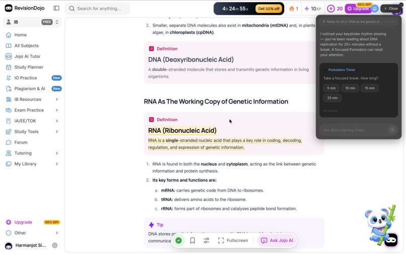Expand IA/EE/TOK submenu
406x255 pixels.
[57, 121]
